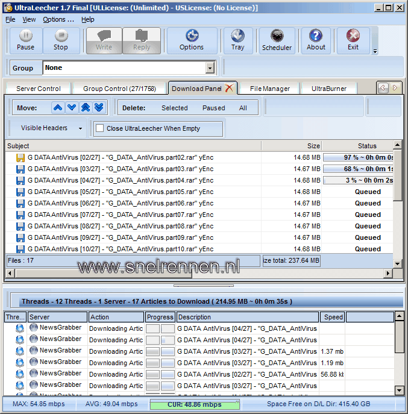Click the CUR: 48.86 mbps speed indicator

(x=195, y=404)
